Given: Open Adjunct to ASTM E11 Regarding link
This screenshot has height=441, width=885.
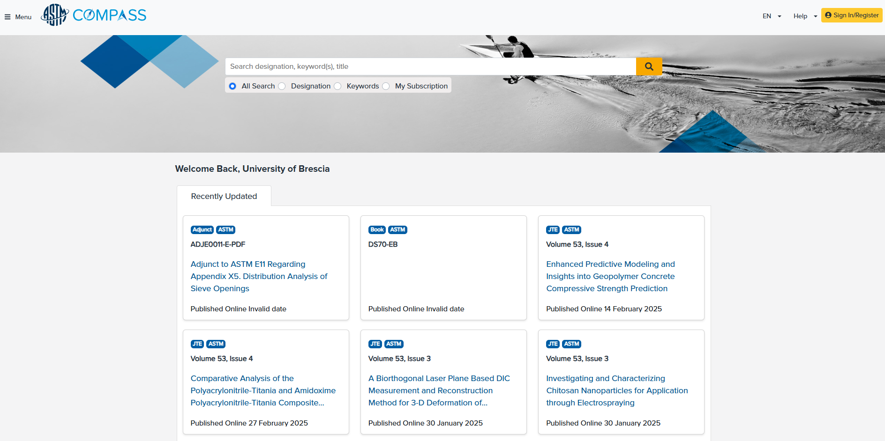Looking at the screenshot, I should 259,276.
